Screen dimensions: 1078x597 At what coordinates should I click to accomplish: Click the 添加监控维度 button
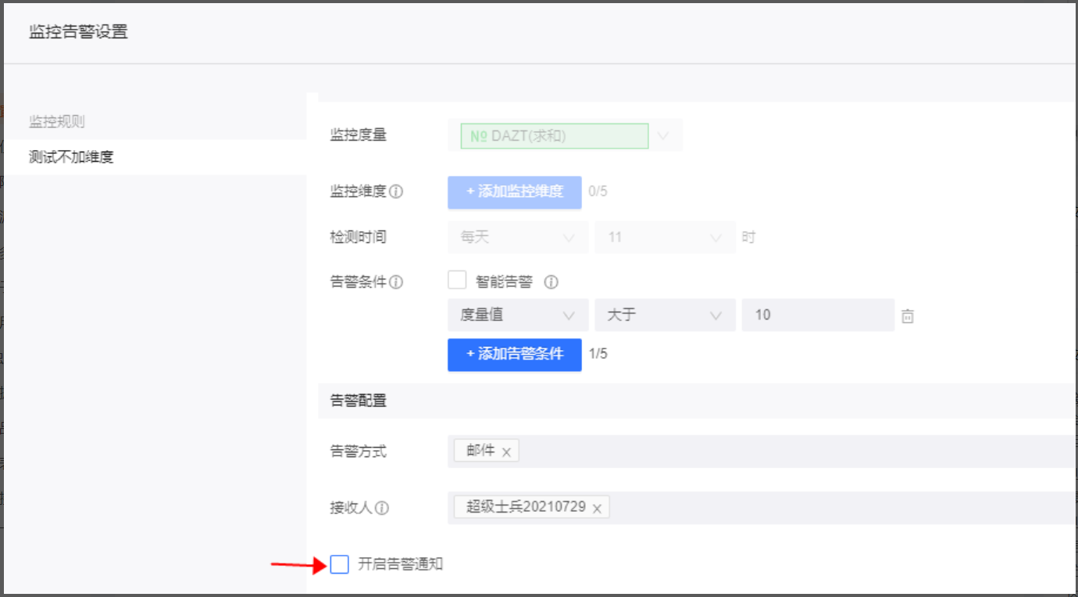pos(514,191)
